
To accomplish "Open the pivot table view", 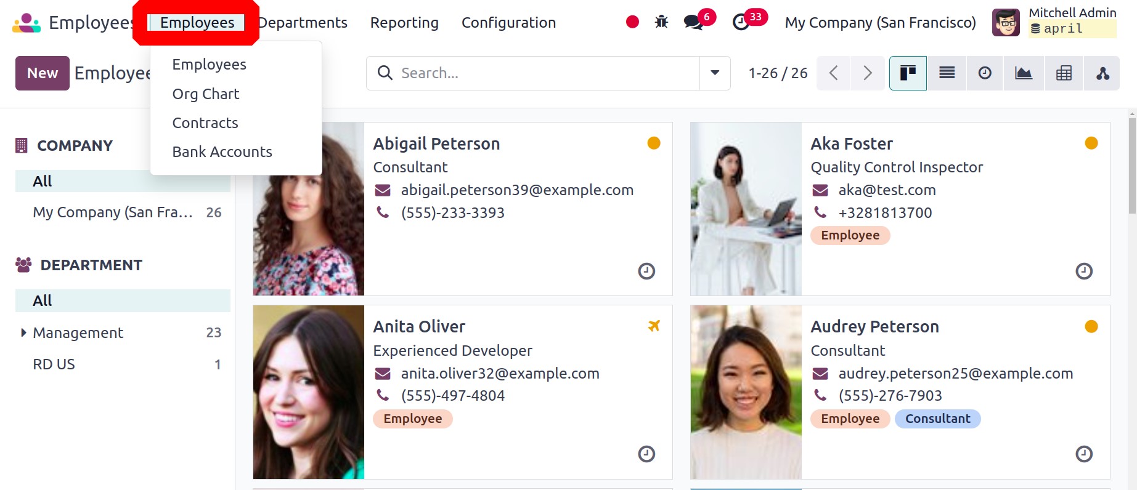I will (x=1064, y=73).
